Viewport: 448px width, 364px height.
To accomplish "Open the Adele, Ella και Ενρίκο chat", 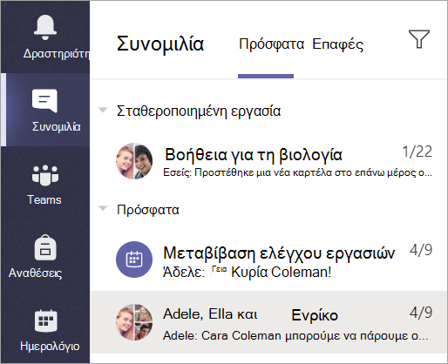I will coord(269,322).
